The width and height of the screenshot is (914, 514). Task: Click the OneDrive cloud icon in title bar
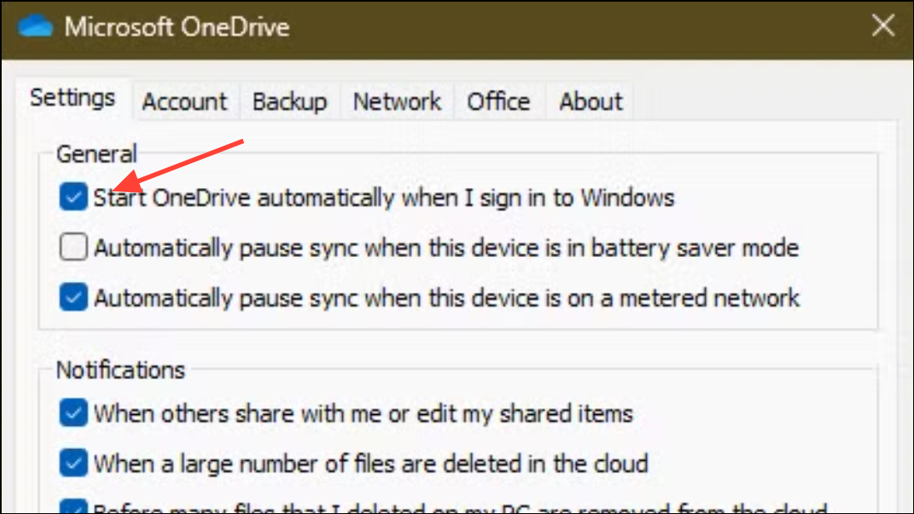[34, 26]
